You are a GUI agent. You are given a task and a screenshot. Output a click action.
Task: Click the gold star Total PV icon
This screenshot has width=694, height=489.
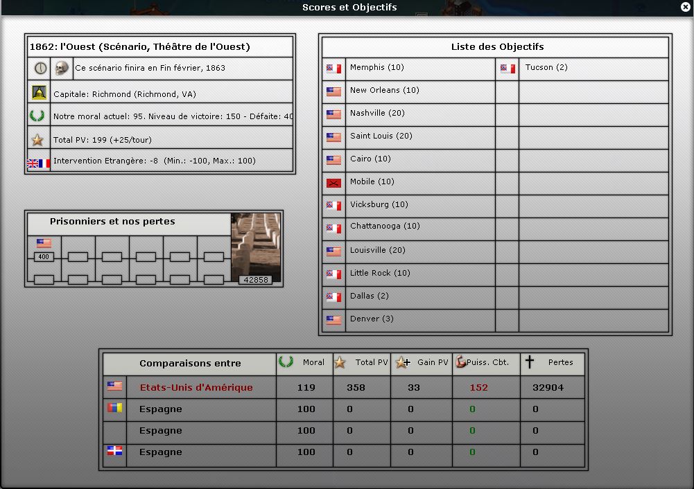(38, 140)
